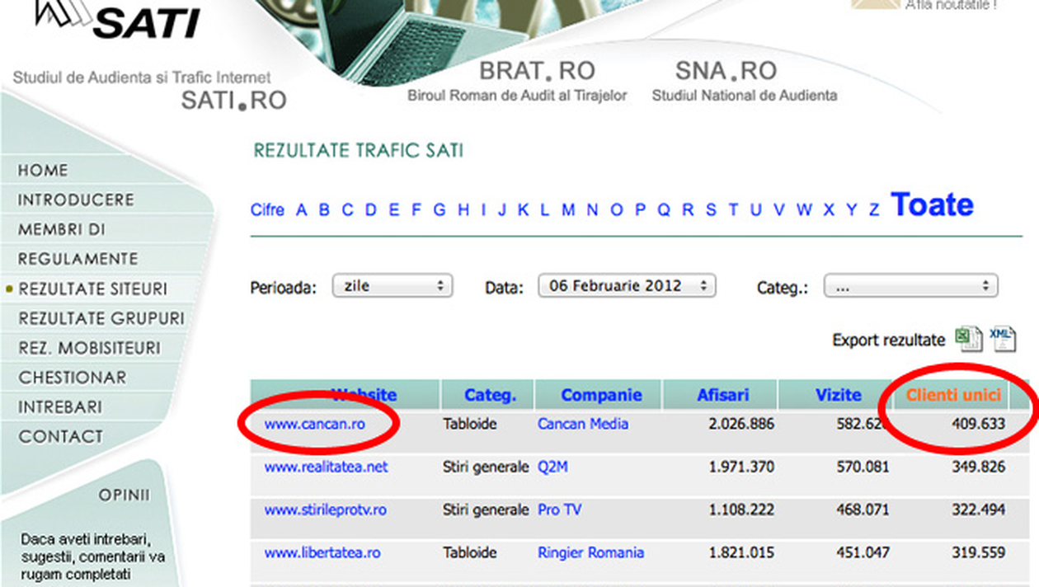This screenshot has height=587, width=1039.
Task: Sort table by Vizite column header
Action: [839, 395]
